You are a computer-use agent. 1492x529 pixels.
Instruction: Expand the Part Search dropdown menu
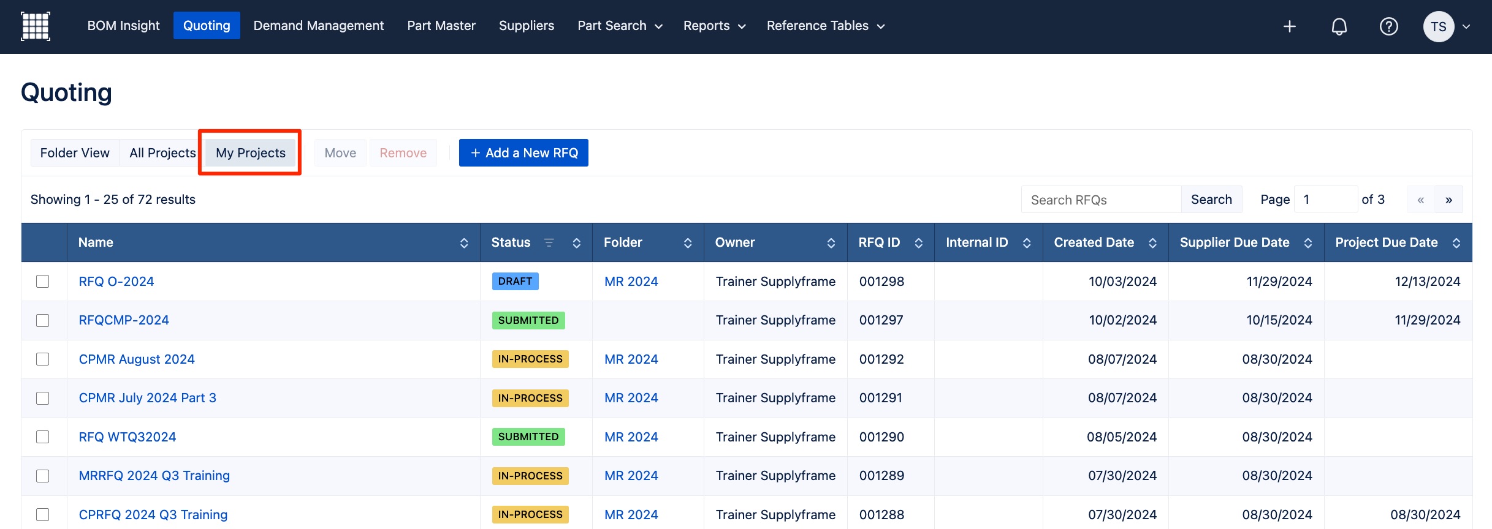[620, 26]
